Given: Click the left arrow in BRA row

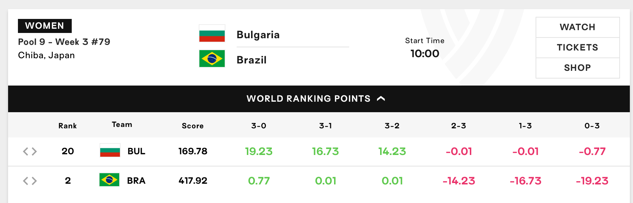Looking at the screenshot, I should (x=25, y=181).
